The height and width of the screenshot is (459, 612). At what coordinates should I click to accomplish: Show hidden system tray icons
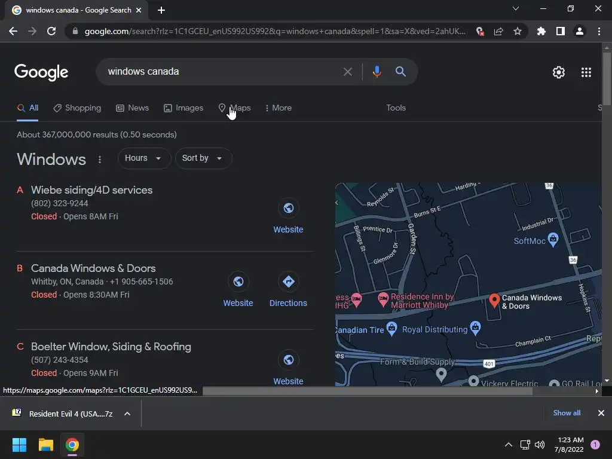(508, 445)
